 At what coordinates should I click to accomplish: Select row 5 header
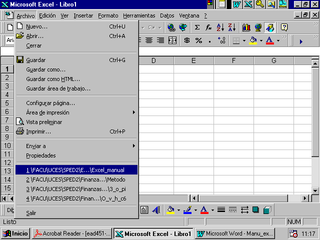pos(7,103)
